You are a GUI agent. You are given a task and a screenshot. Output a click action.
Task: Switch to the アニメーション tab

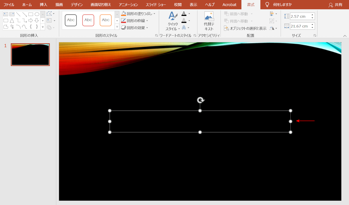[x=128, y=5]
